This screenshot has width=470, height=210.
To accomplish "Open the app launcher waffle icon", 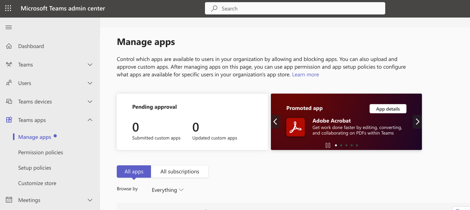I will (8, 8).
